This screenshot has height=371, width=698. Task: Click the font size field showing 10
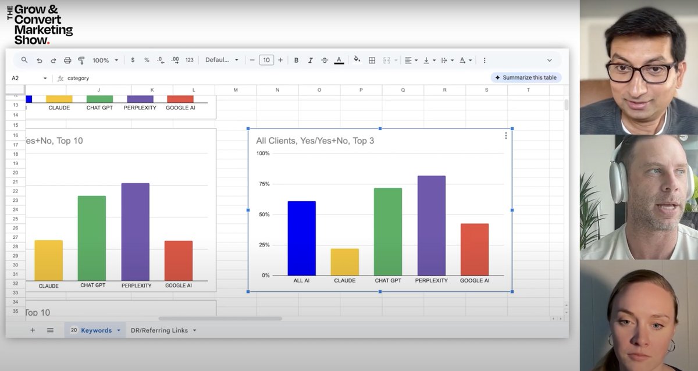click(266, 60)
